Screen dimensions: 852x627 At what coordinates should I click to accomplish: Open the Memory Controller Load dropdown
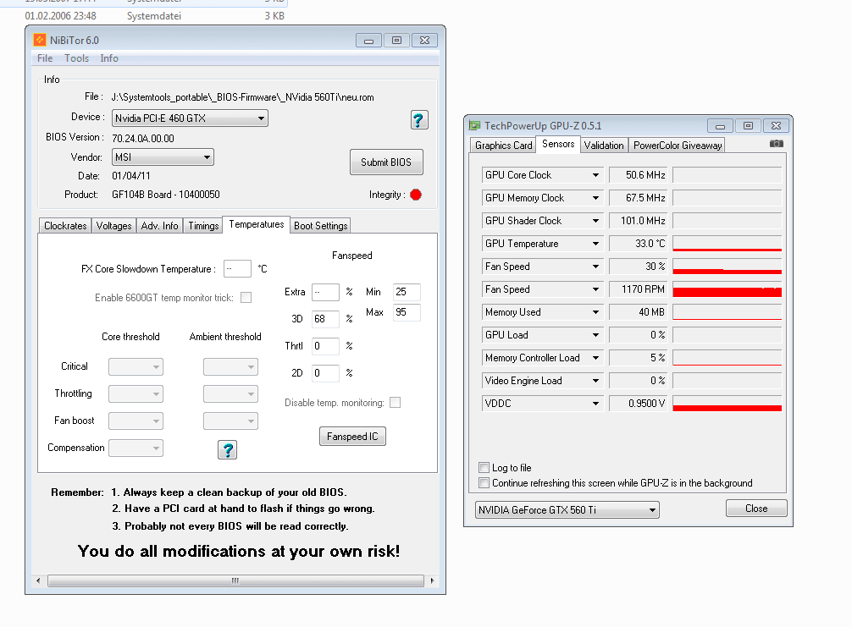(542, 358)
